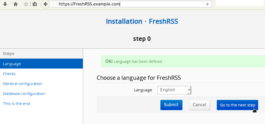265x124 pixels.
Task: Open the Checks step in sidebar
Action: click(x=9, y=74)
